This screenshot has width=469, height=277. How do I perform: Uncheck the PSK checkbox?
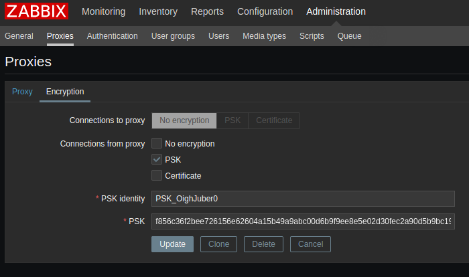157,159
